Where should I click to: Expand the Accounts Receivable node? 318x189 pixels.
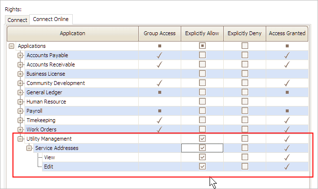(20, 64)
